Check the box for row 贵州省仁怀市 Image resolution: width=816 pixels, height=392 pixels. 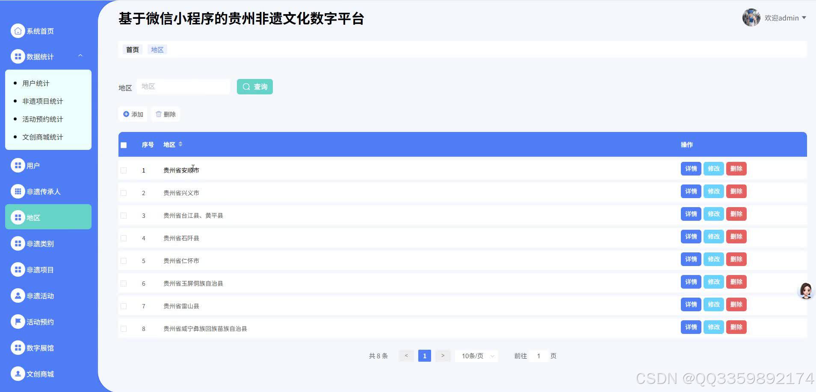click(124, 260)
